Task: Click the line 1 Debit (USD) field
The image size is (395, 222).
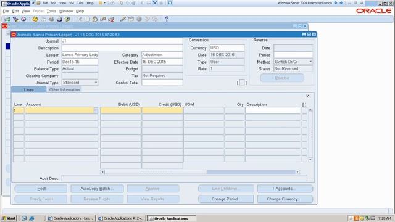Action: tap(121, 110)
